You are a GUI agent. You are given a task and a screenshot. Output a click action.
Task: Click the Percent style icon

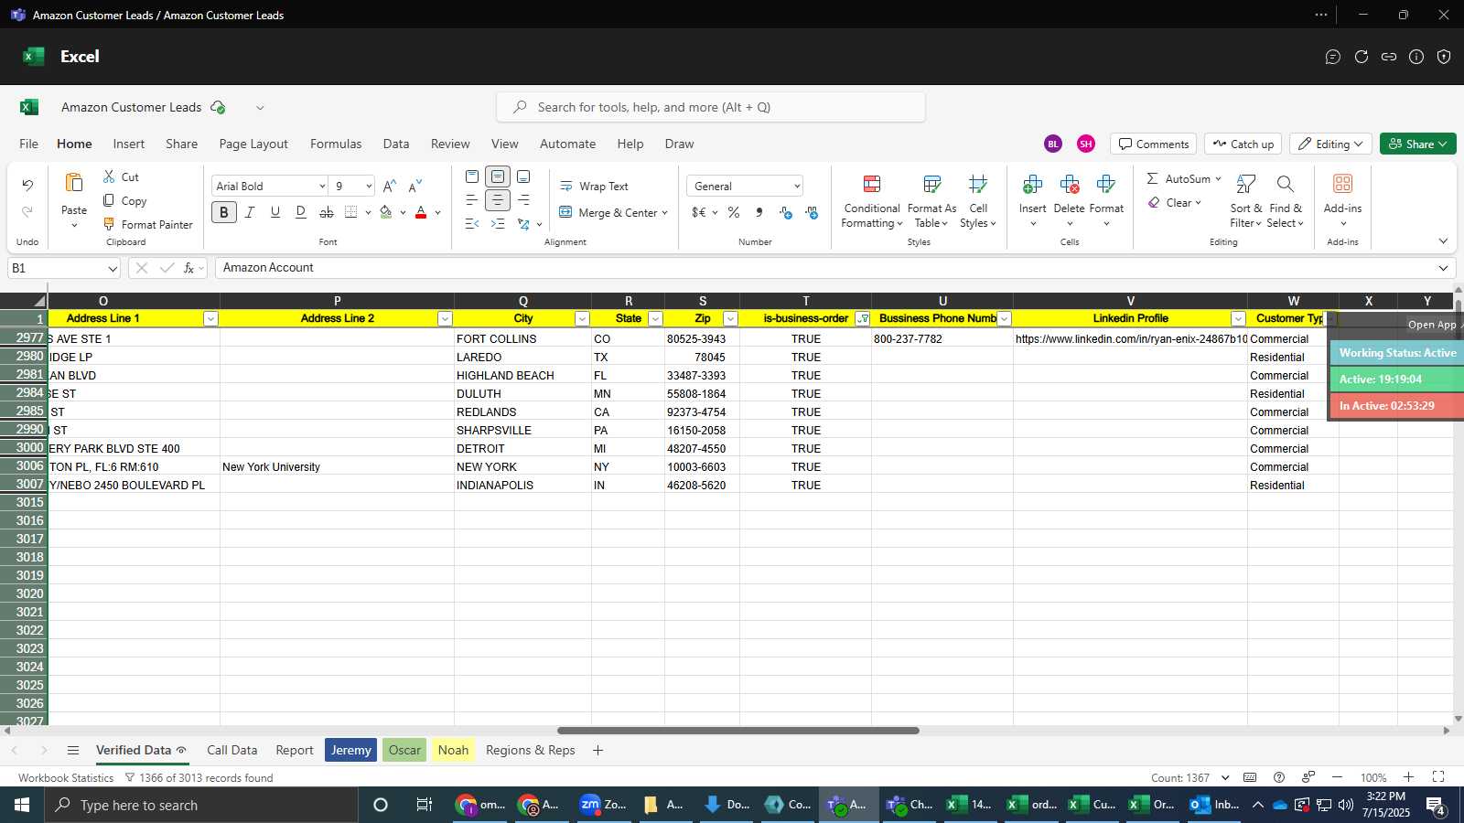point(734,212)
